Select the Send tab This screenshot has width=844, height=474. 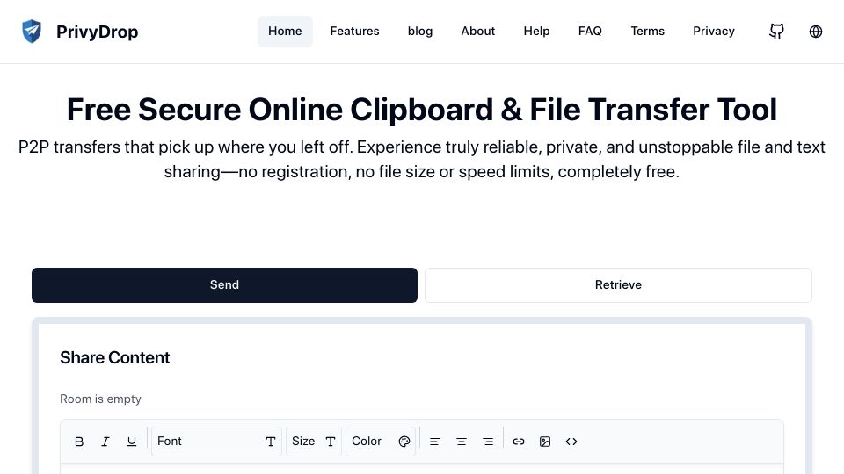click(224, 284)
